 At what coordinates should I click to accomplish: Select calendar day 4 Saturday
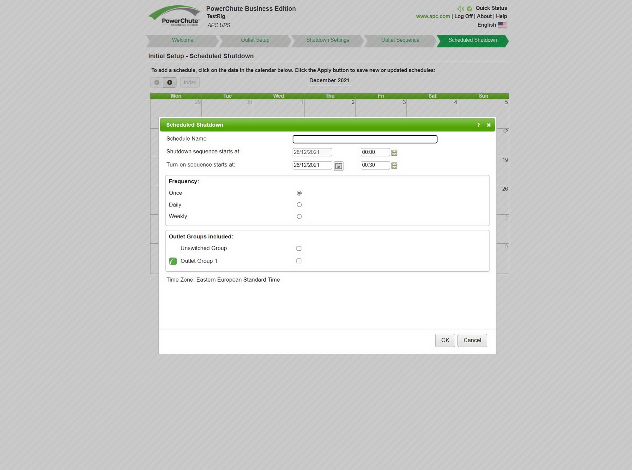coord(432,108)
